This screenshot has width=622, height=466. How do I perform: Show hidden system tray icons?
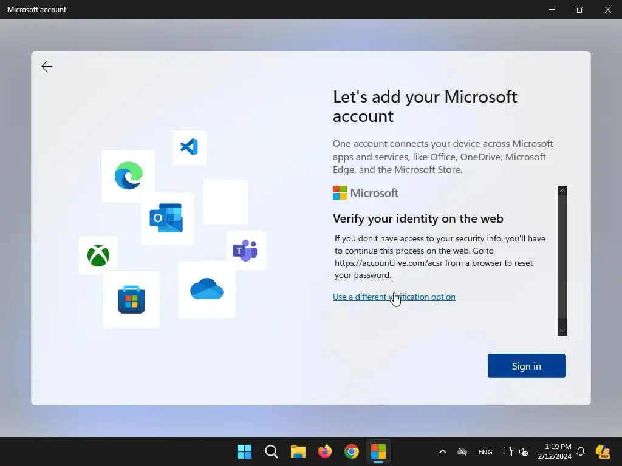pyautogui.click(x=443, y=451)
